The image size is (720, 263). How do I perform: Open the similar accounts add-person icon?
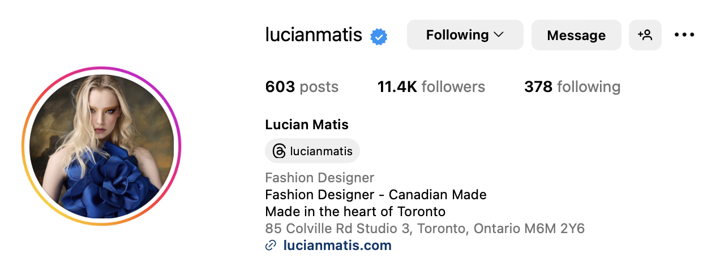645,35
